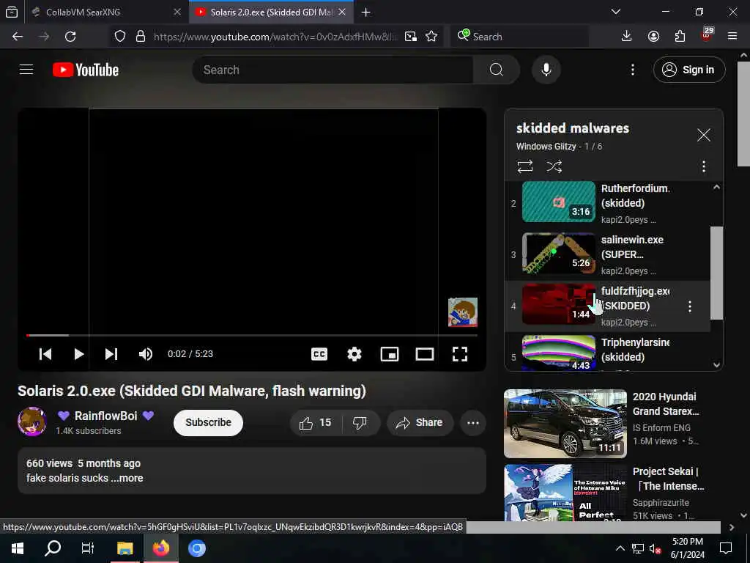Open Firefox downloads panel
750x563 pixels.
point(626,37)
